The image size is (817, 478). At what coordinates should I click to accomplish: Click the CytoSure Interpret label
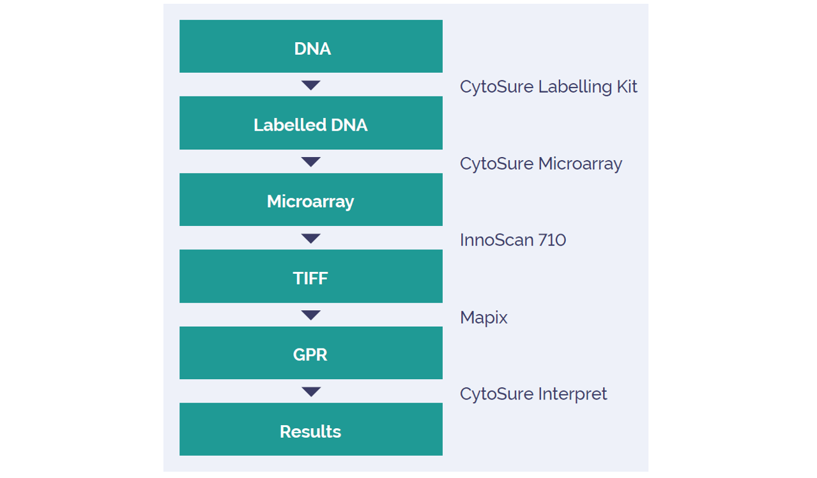[533, 394]
